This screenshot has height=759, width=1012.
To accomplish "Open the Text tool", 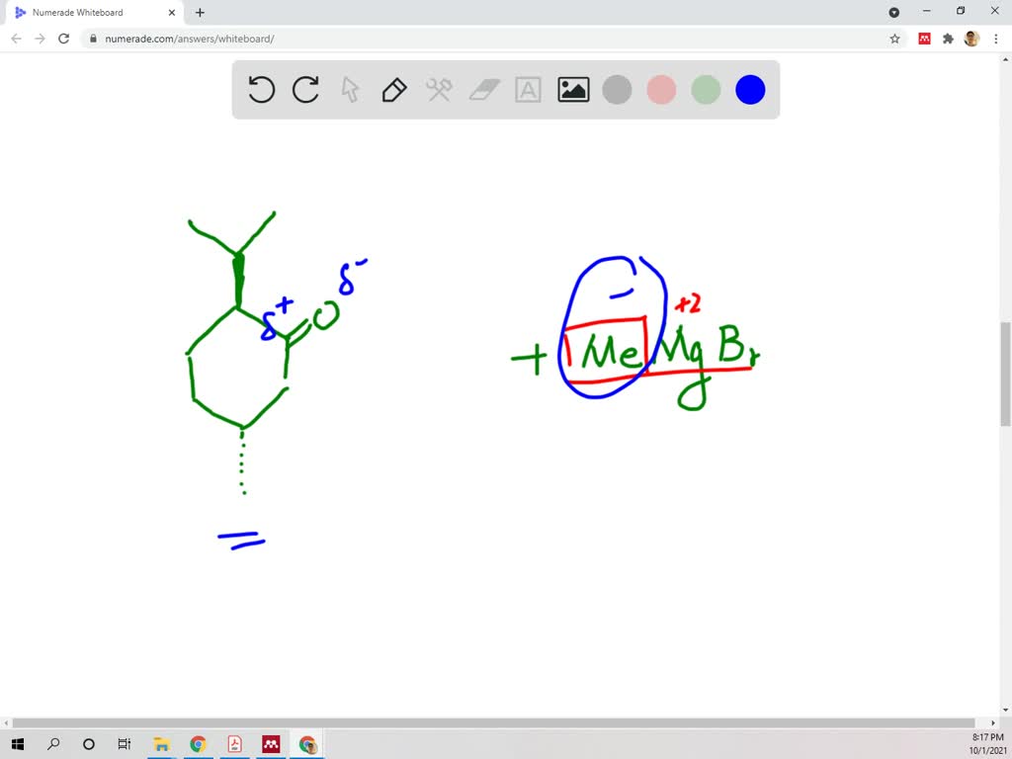I will coord(528,89).
